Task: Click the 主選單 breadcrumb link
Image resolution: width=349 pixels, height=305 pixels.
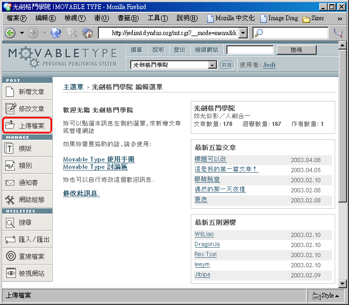Action: (73, 87)
